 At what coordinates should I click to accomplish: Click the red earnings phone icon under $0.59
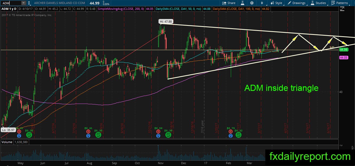coord(159,131)
